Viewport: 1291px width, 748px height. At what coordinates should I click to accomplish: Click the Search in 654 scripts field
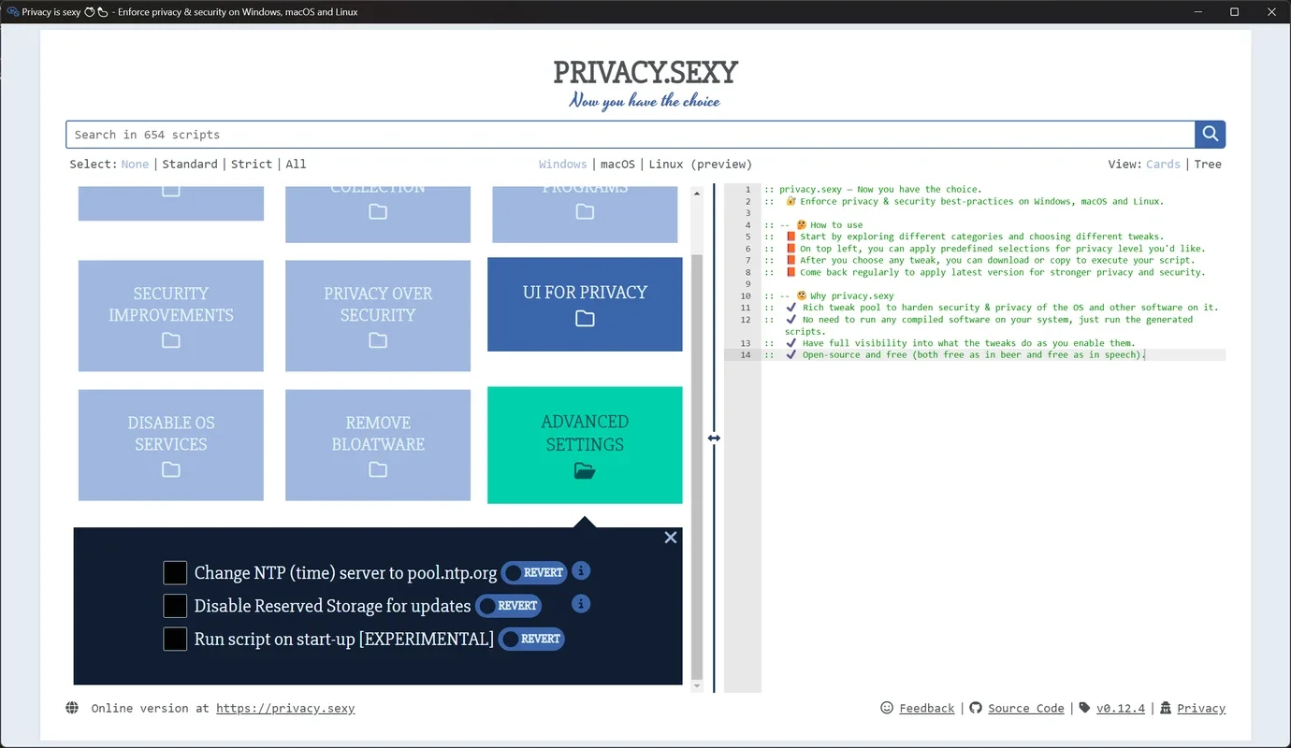(x=631, y=135)
